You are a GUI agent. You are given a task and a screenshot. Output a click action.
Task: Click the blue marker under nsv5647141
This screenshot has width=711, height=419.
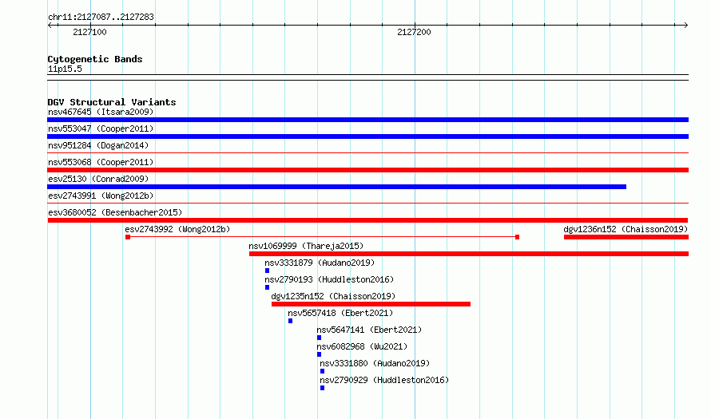320,338
